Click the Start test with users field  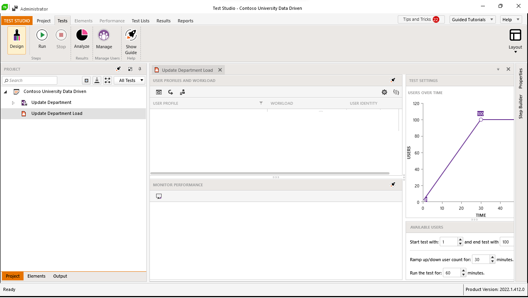tap(449, 242)
